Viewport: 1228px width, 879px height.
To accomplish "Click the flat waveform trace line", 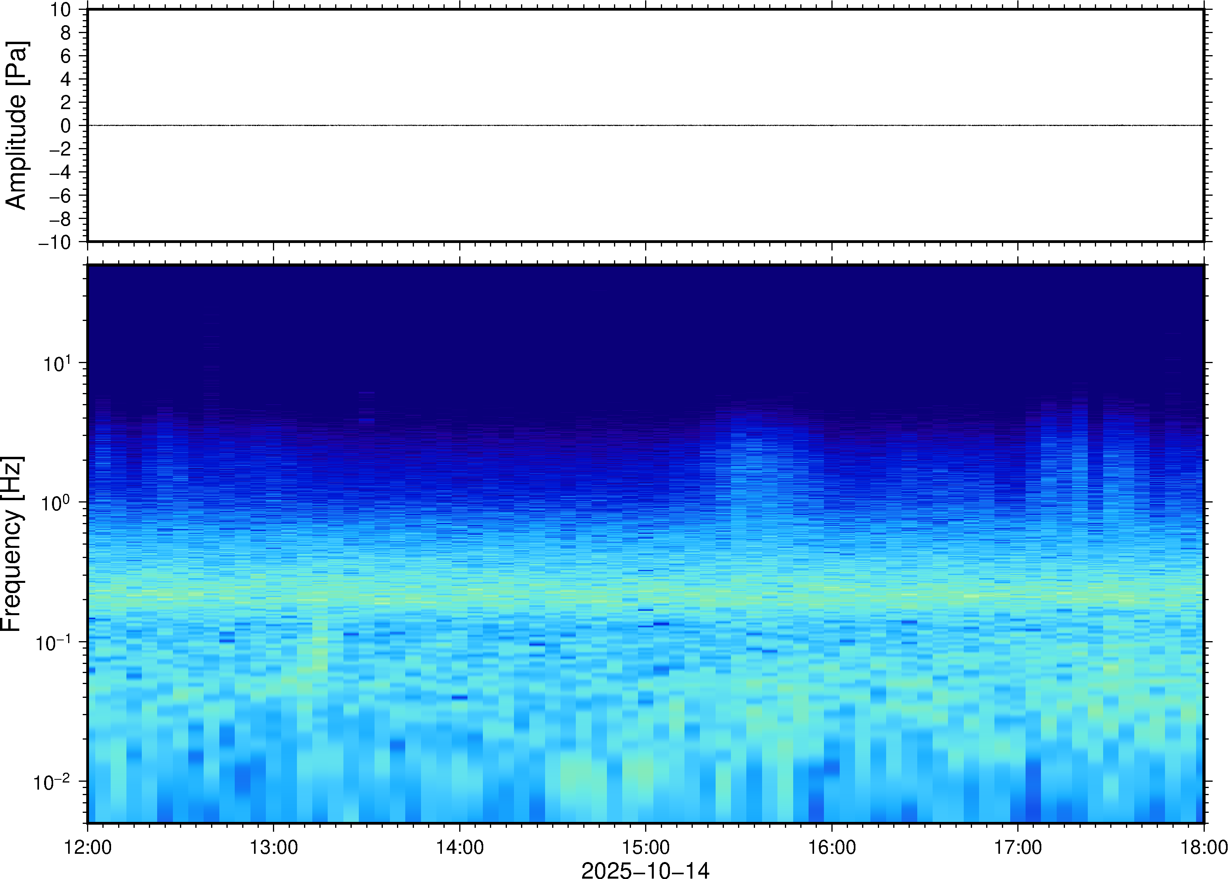I will [645, 126].
